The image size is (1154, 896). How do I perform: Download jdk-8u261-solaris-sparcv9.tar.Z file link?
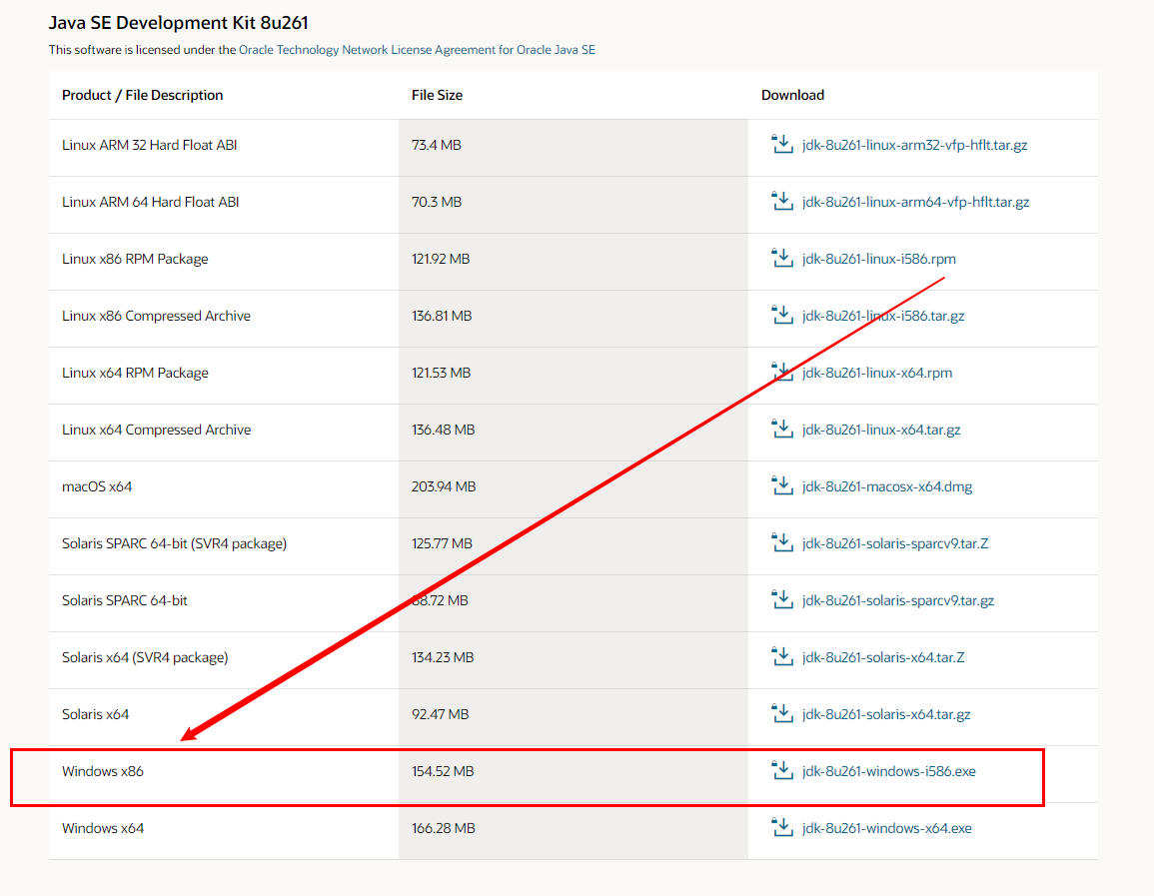895,543
